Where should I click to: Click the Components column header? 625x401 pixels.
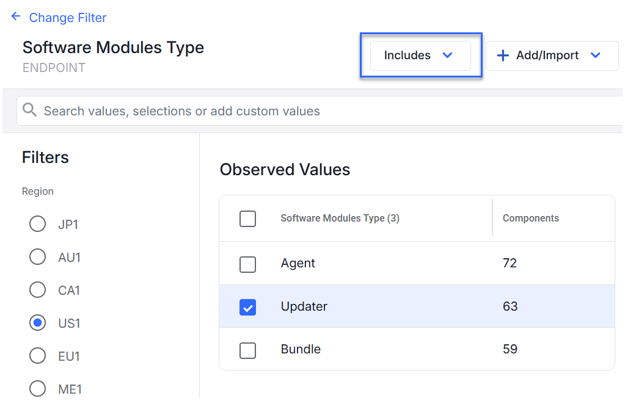point(530,218)
